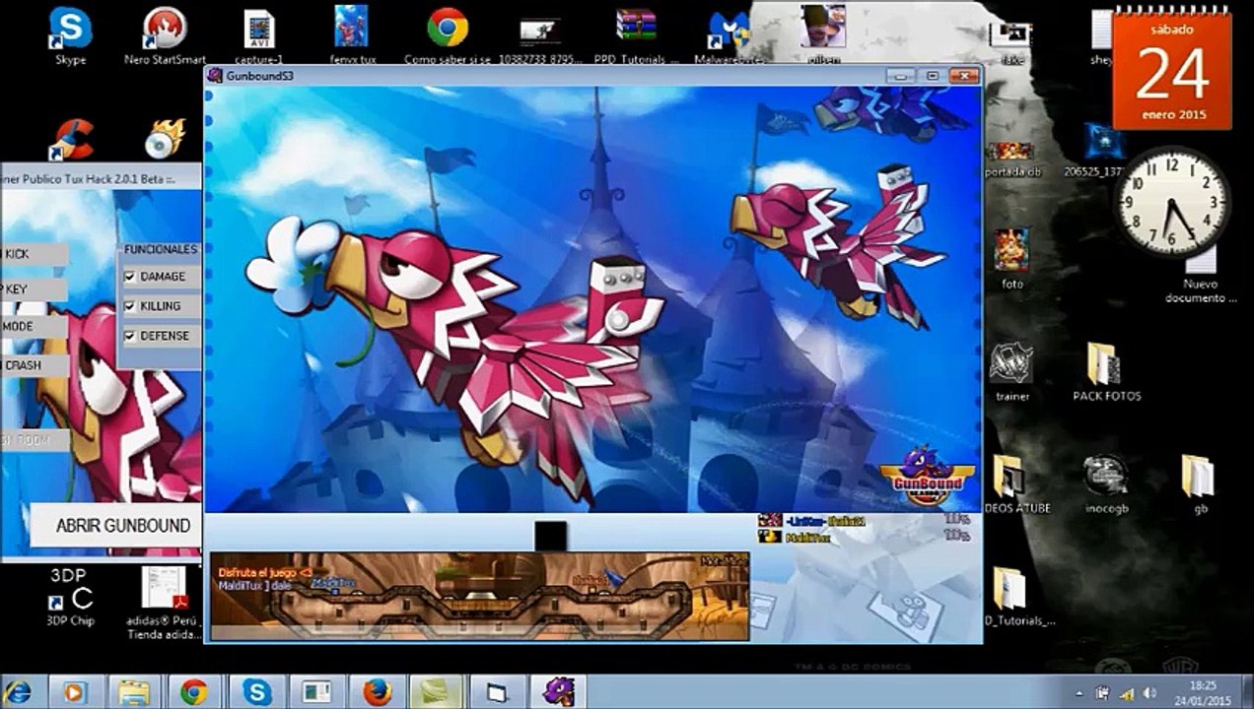
Task: Click the KICK button in Tux Hack
Action: [x=34, y=254]
